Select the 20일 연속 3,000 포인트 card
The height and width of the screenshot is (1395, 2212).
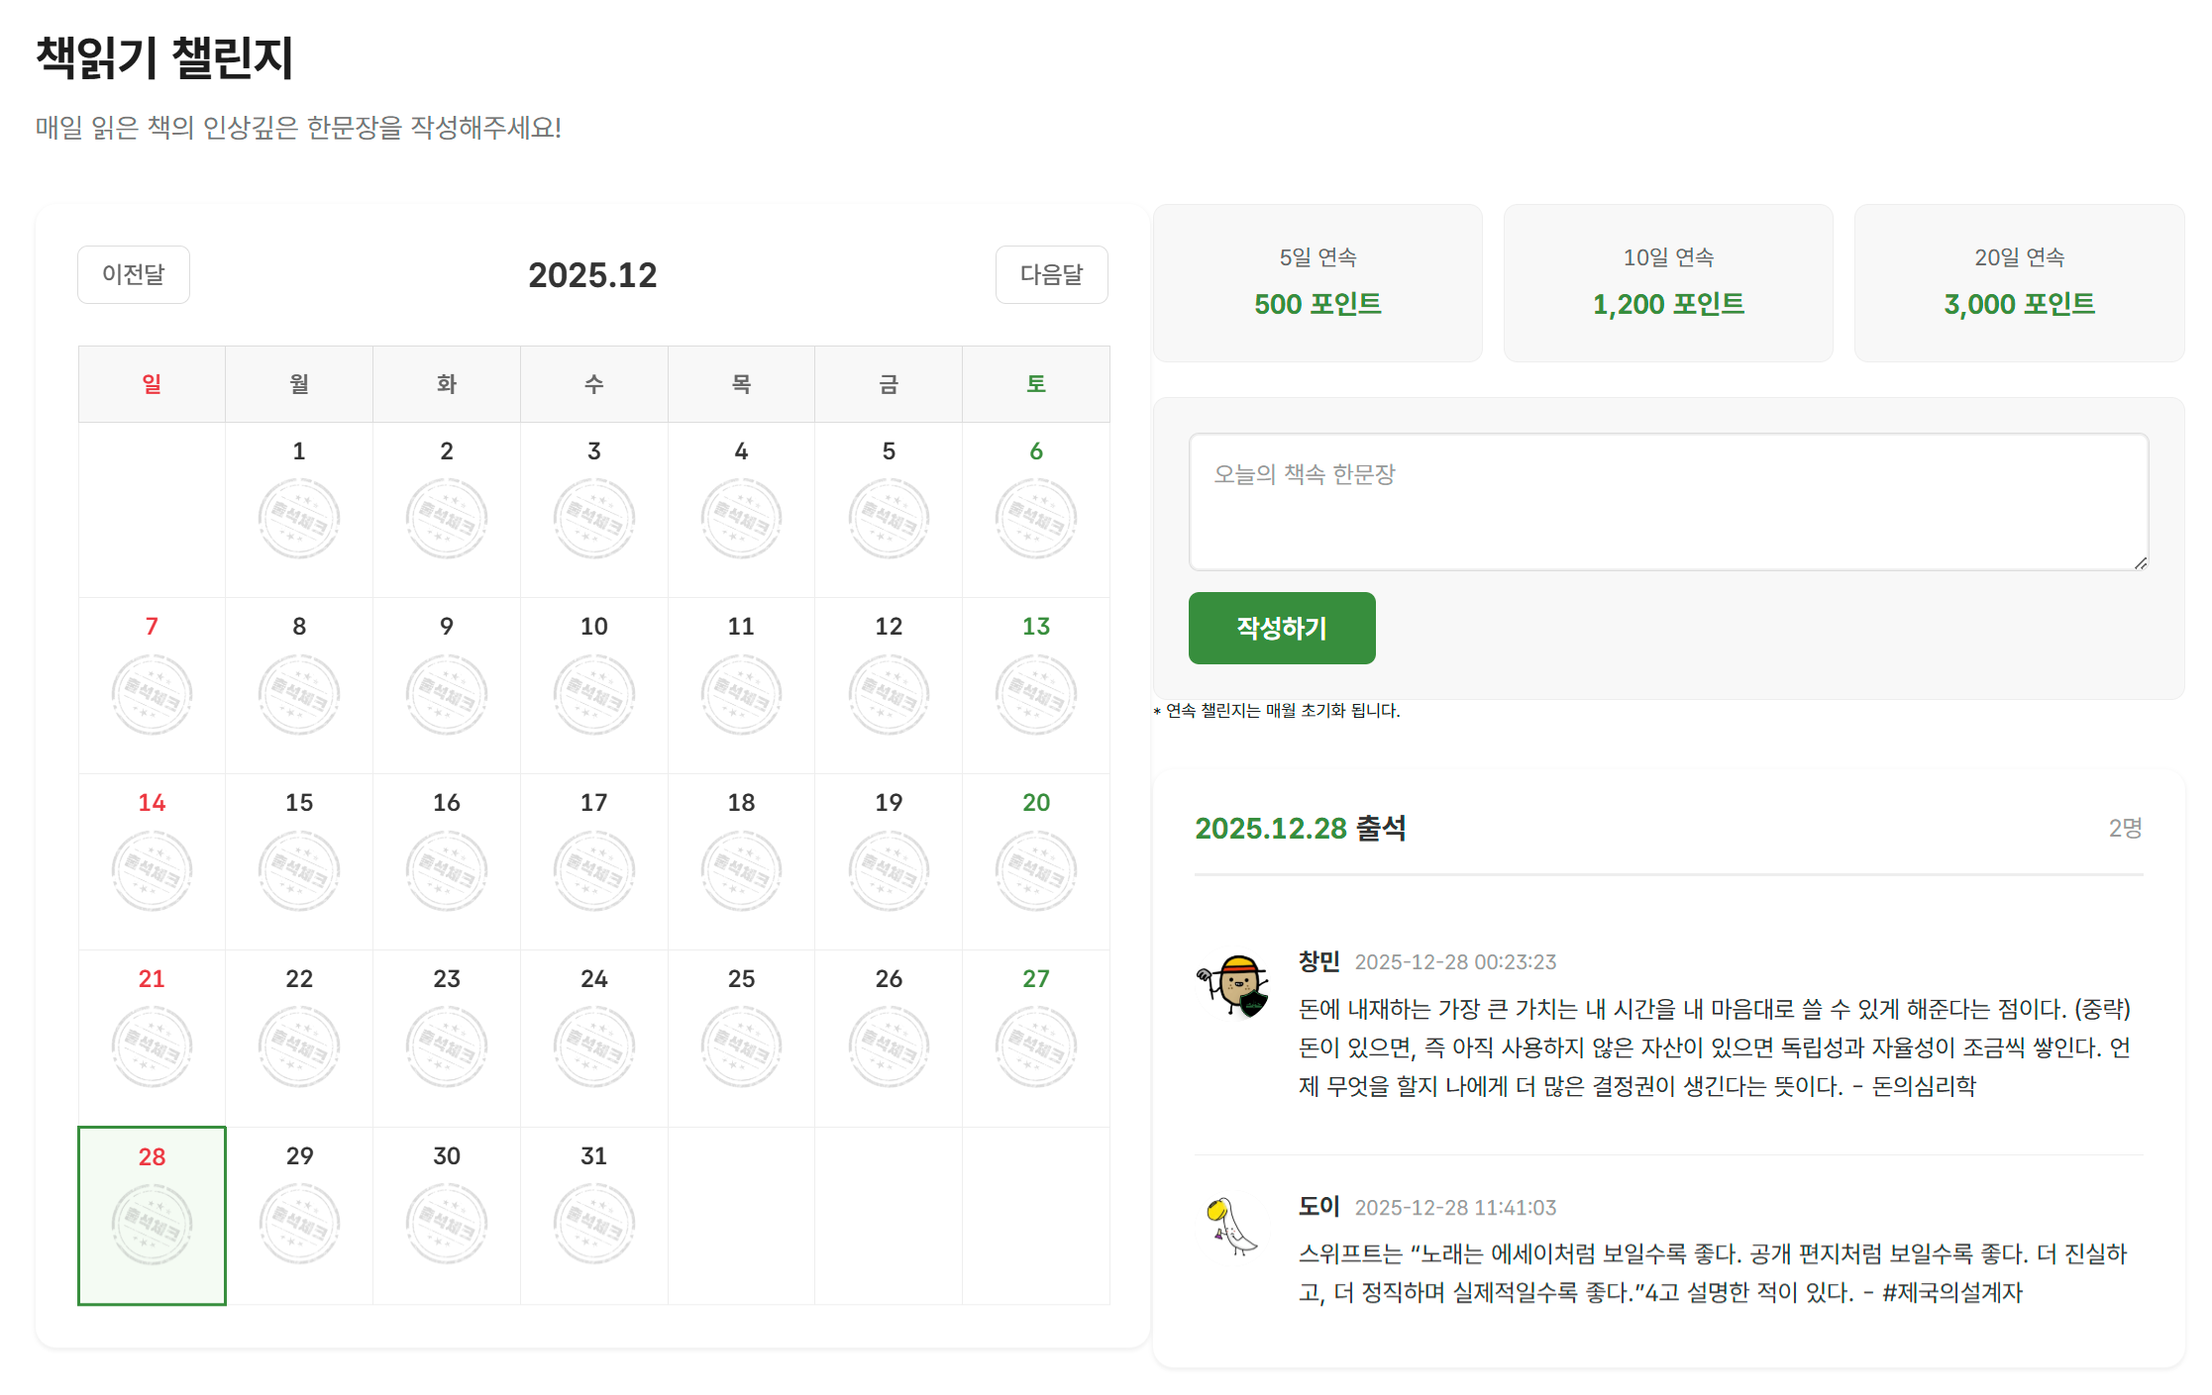click(x=2019, y=283)
